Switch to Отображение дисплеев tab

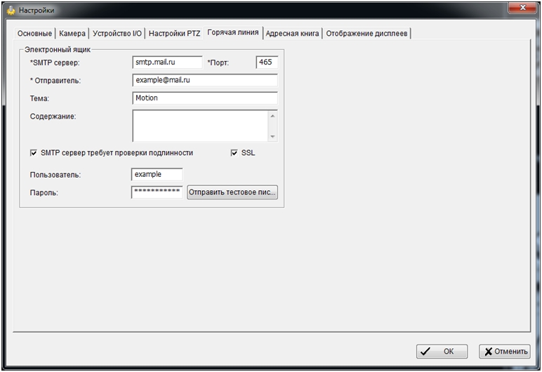coord(366,34)
